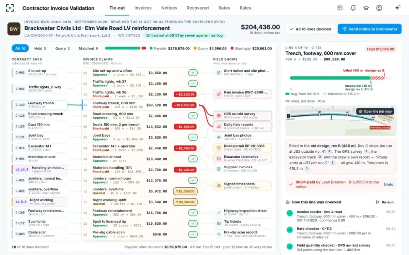Toggle approval check on Jointers, normal hours
The image size is (409, 255).
click(x=193, y=180)
